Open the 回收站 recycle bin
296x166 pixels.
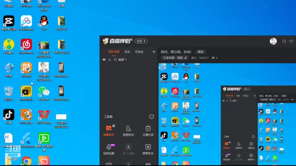point(9,93)
